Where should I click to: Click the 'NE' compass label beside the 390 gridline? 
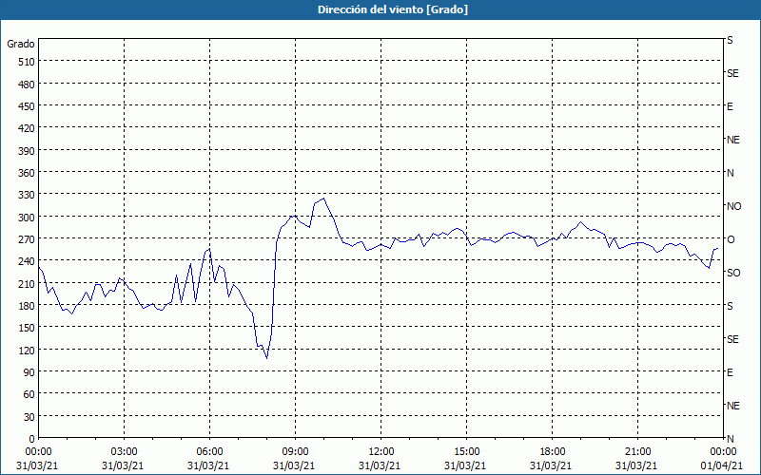[732, 140]
